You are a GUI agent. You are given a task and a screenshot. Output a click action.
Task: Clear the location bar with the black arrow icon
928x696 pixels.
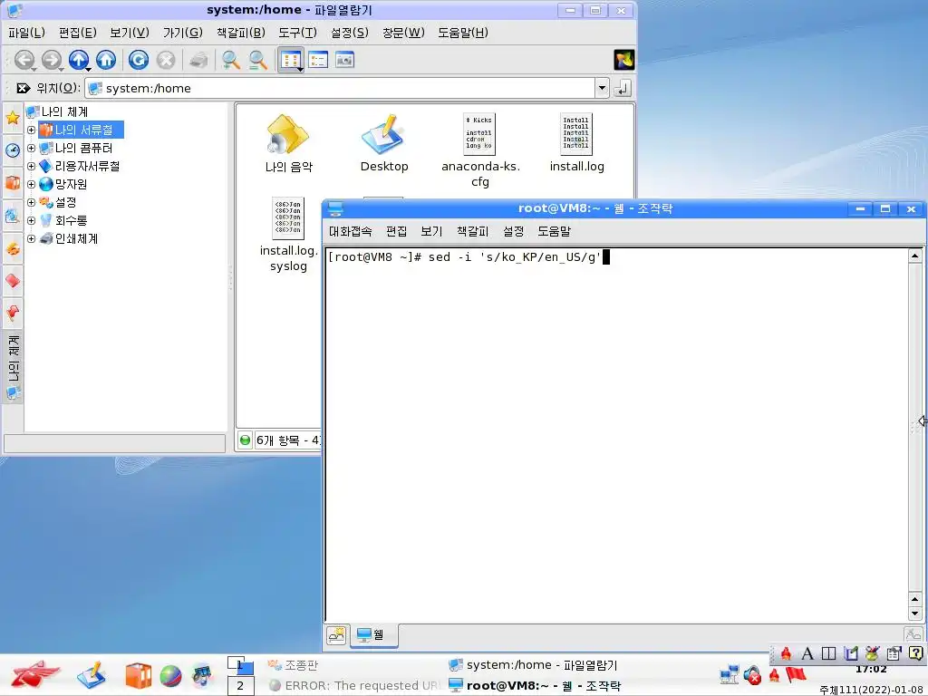point(23,88)
